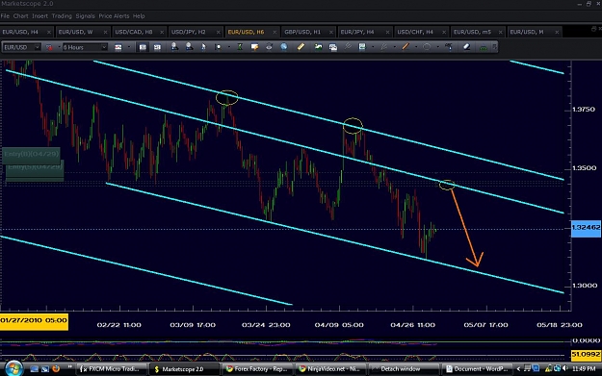Viewport: 602px width, 376px height.
Task: Open the File menu
Action: pos(5,16)
